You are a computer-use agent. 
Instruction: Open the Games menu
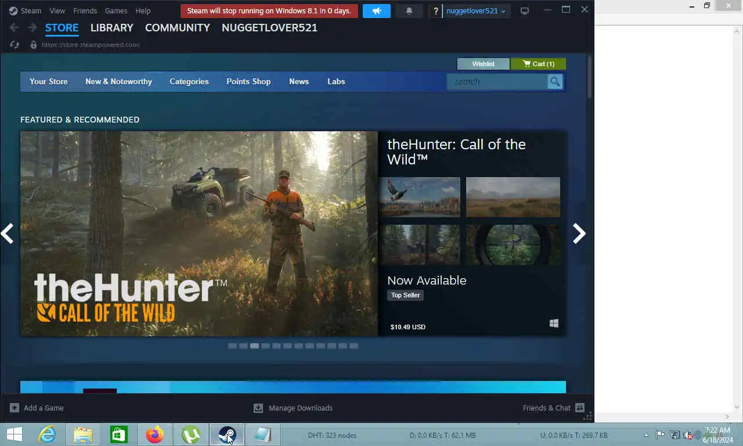116,11
